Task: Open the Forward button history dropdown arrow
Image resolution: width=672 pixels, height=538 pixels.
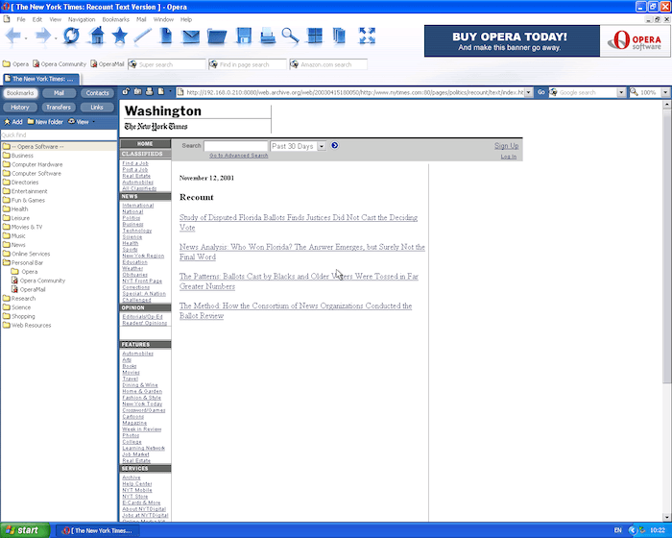Action: coord(56,38)
